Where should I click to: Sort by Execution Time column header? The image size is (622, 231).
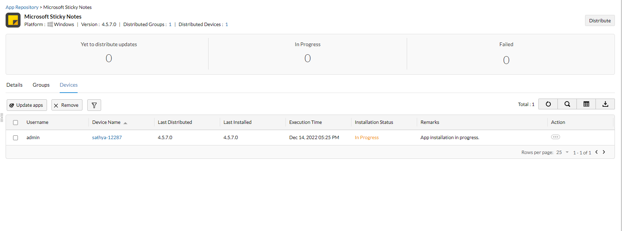[x=305, y=122]
